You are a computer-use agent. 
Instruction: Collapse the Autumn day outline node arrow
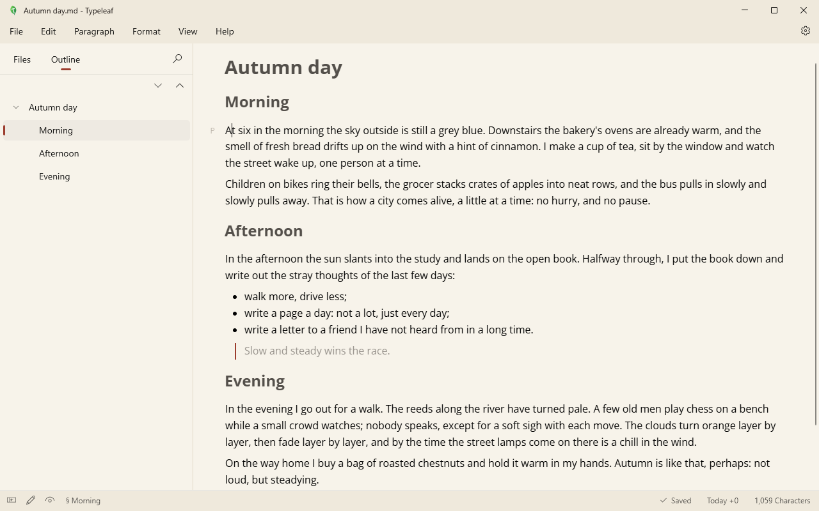point(16,107)
